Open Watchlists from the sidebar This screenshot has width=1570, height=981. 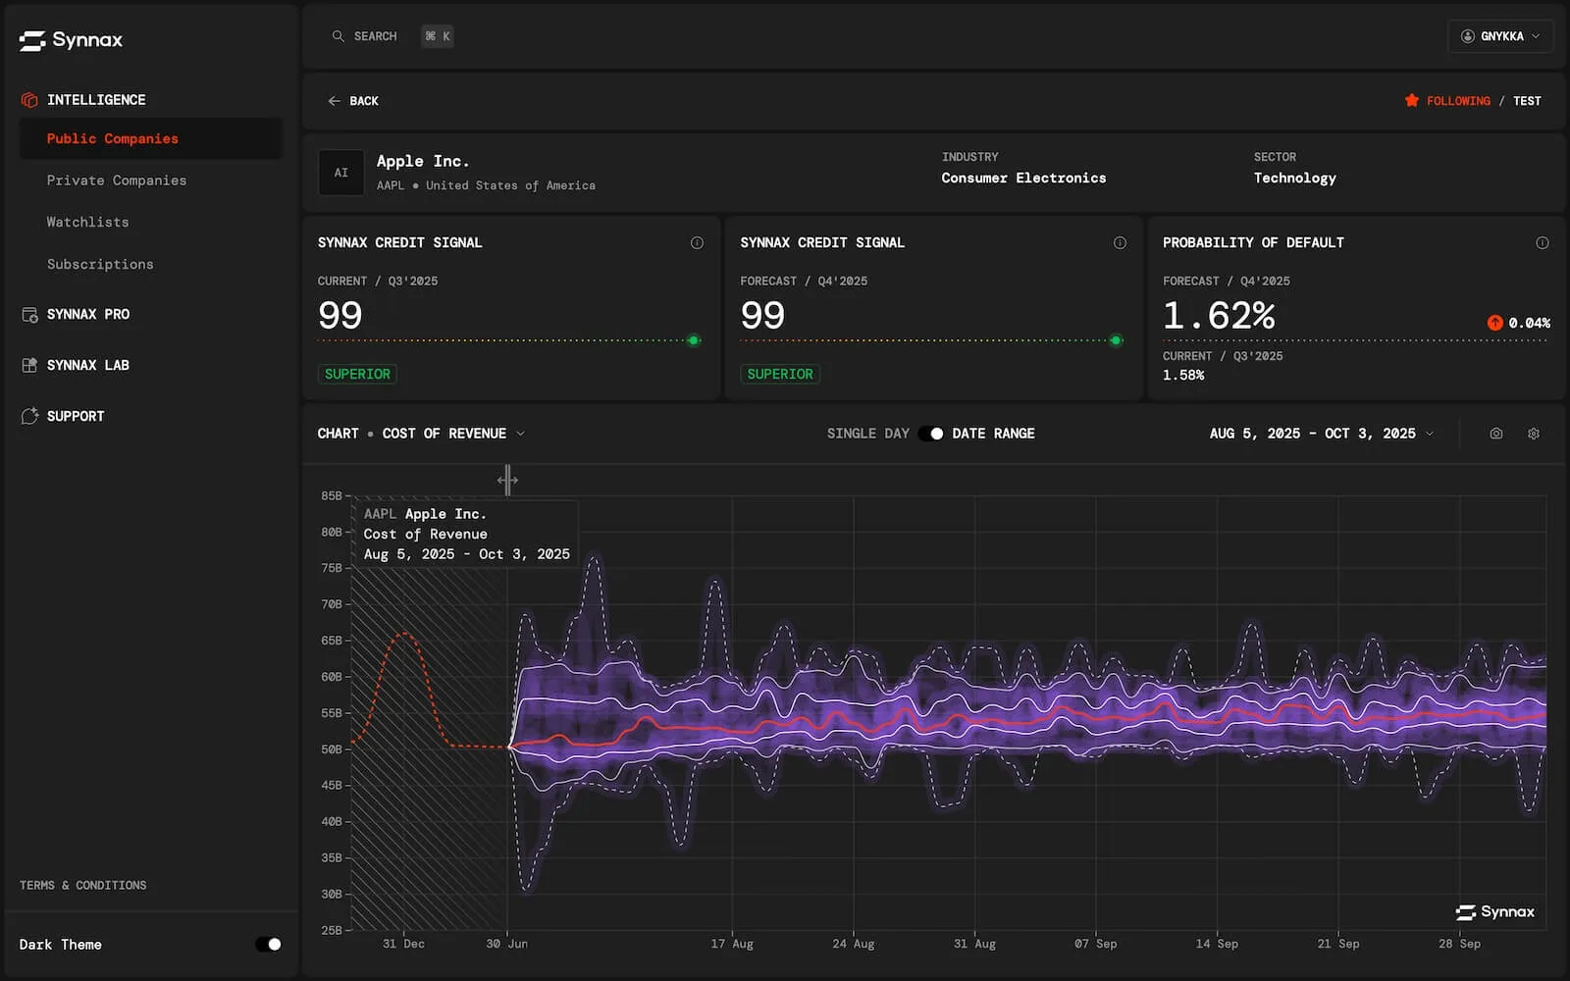click(87, 223)
